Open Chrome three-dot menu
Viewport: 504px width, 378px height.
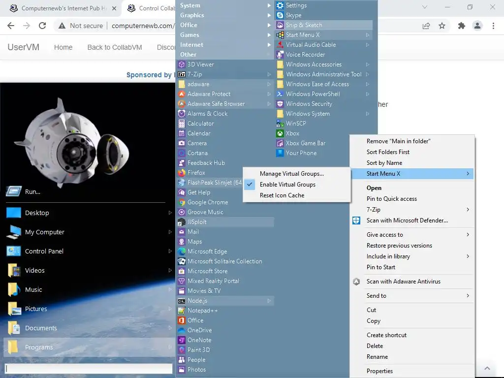coord(493,26)
